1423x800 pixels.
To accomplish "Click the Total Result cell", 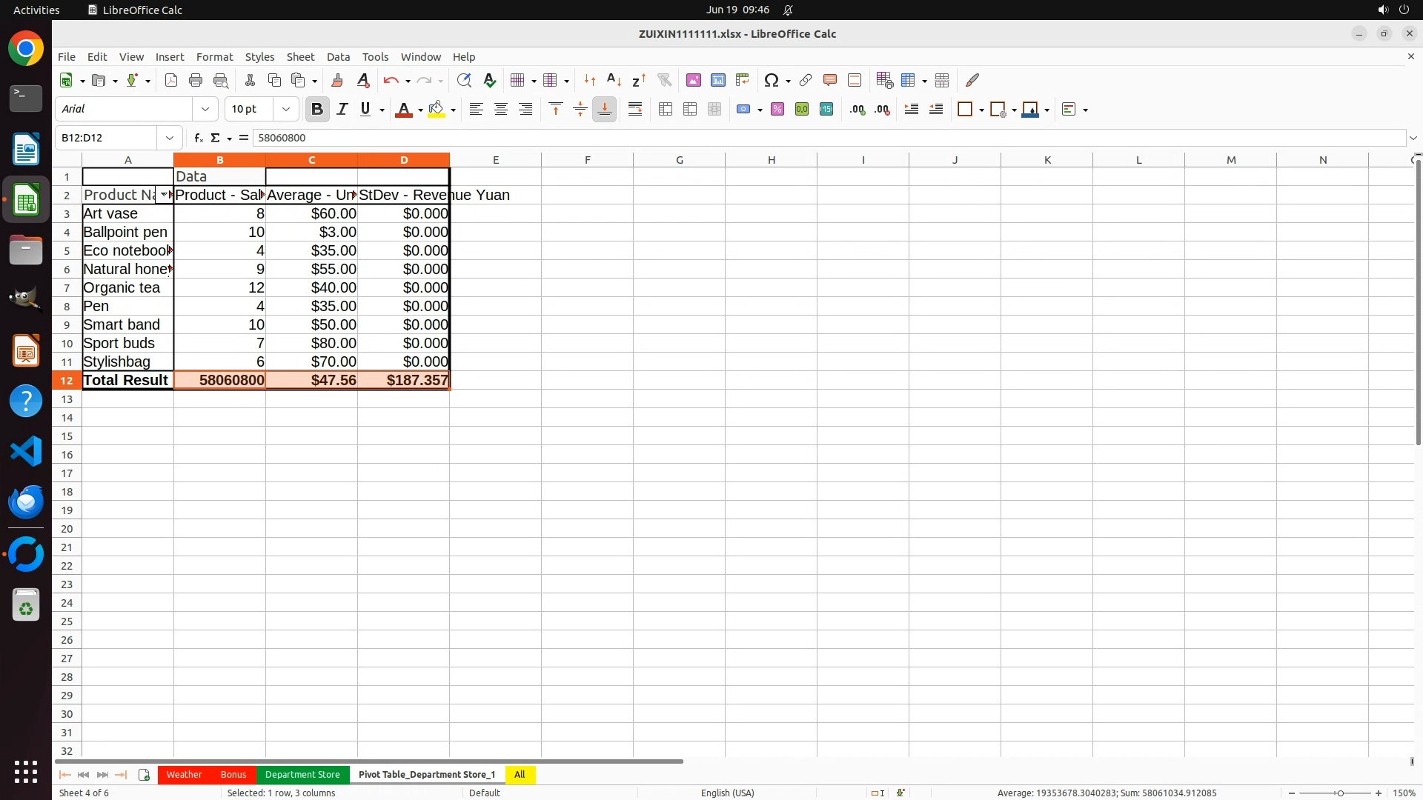I will [x=127, y=380].
